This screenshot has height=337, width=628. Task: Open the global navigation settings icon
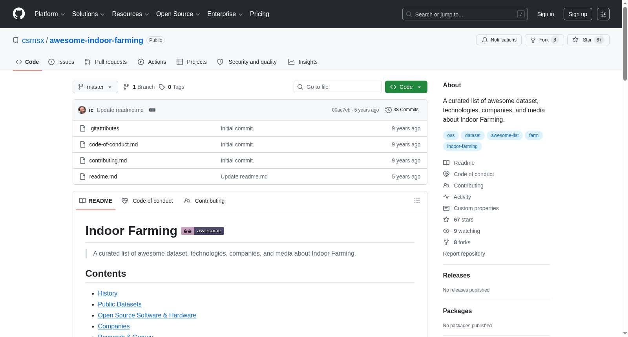coord(603,14)
